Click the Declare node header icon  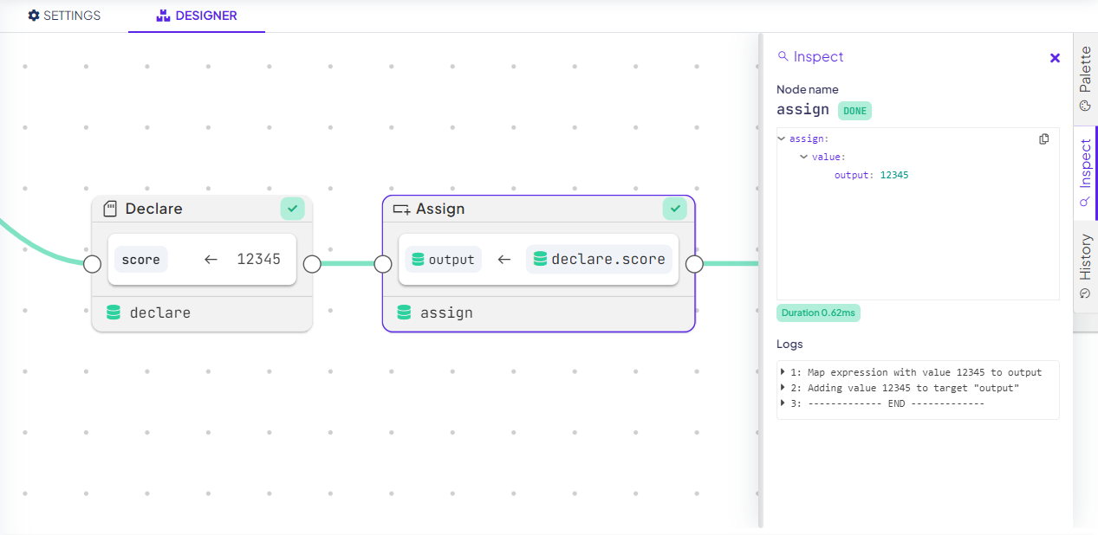[x=110, y=209]
